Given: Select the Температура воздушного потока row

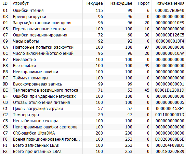Looking at the screenshot, I should (93, 90).
